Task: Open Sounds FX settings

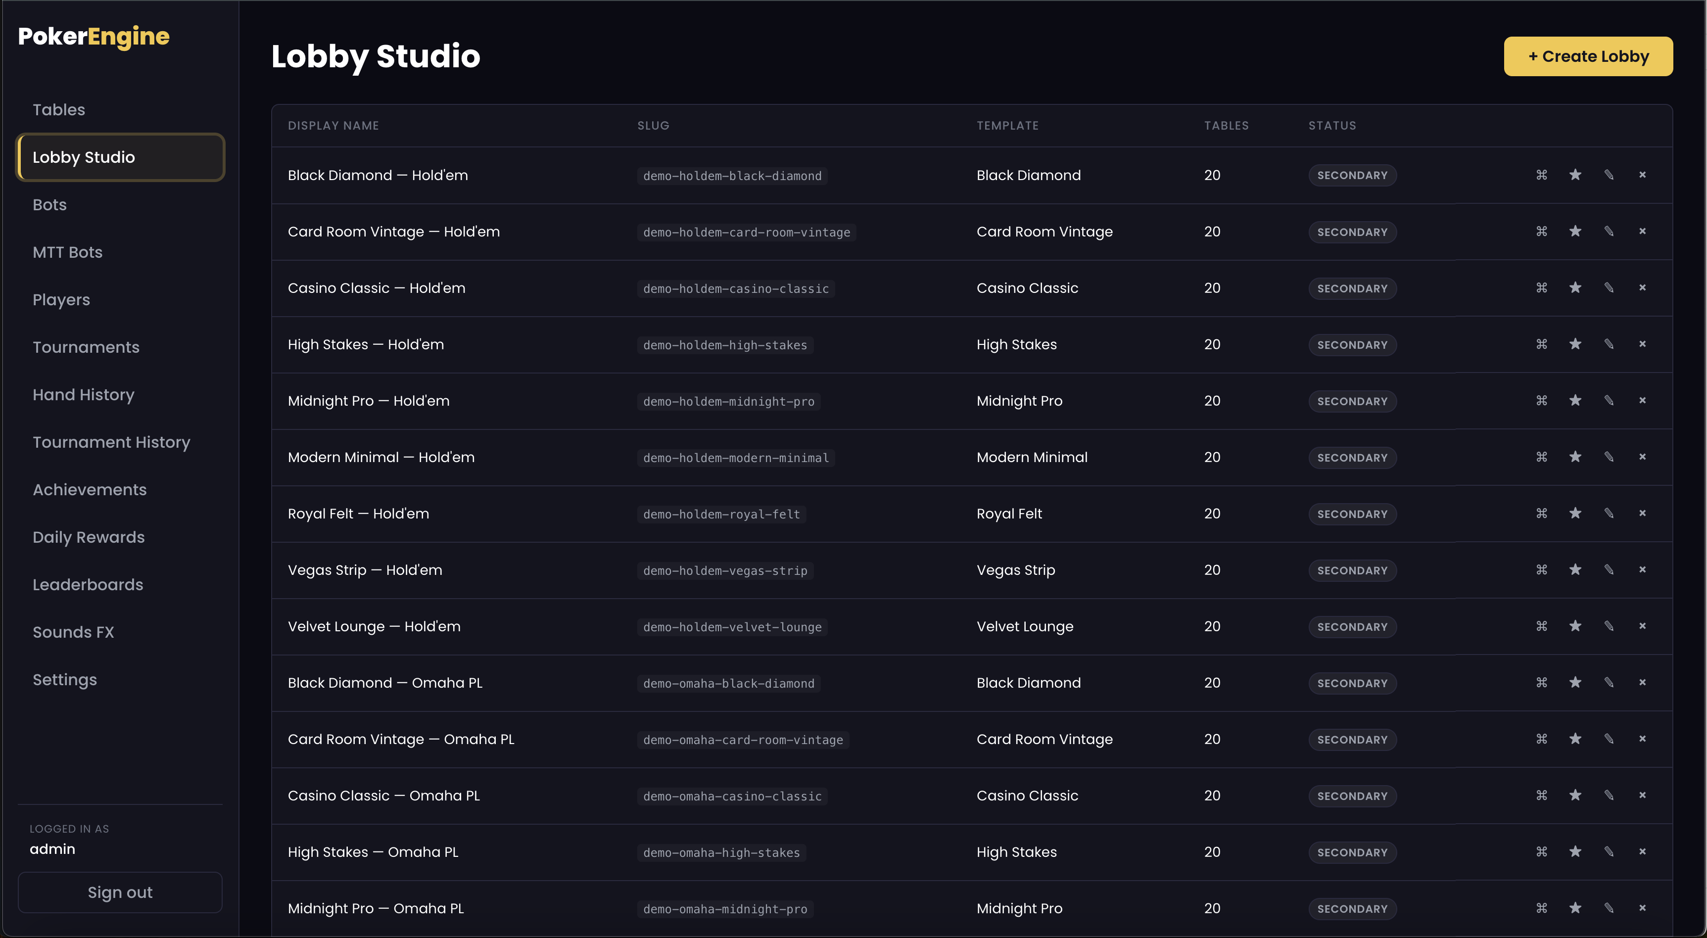Action: click(x=120, y=632)
